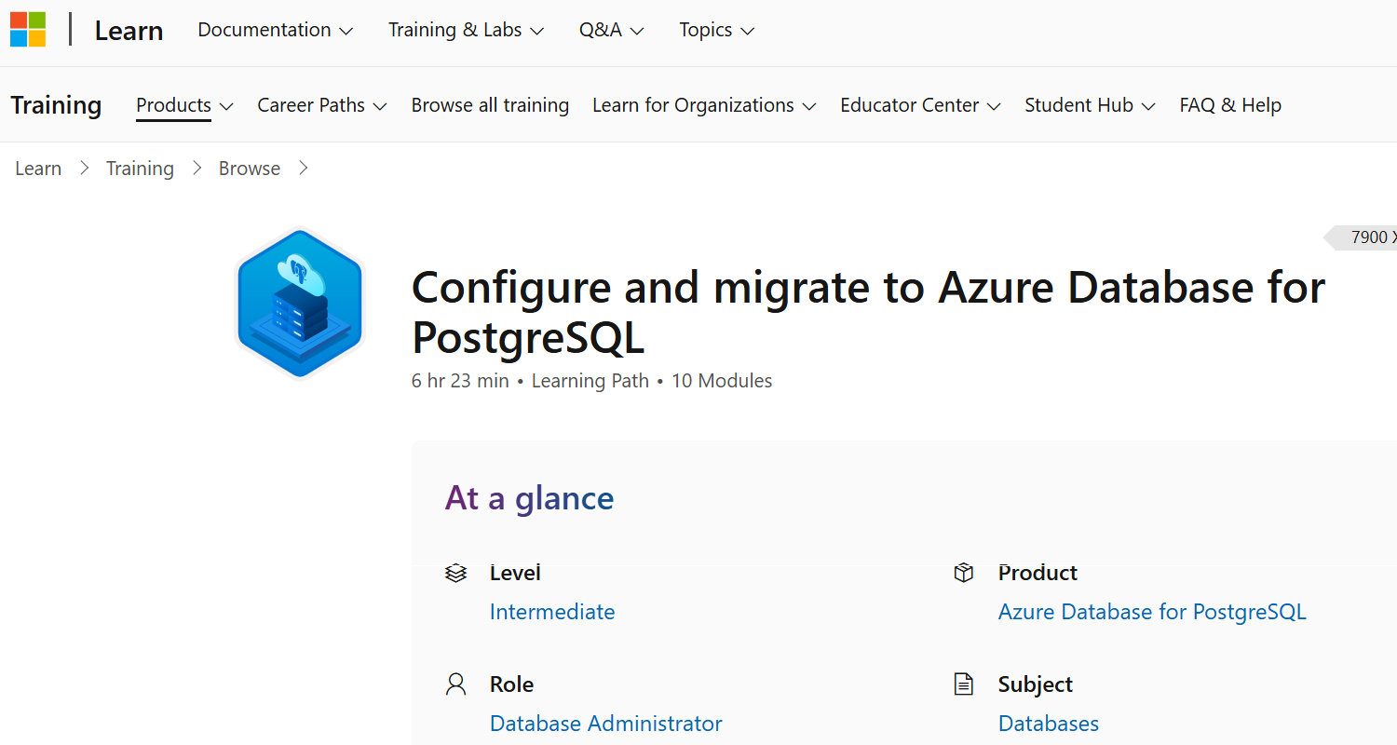Image resolution: width=1397 pixels, height=745 pixels.
Task: Open the Topics dropdown
Action: pos(716,30)
